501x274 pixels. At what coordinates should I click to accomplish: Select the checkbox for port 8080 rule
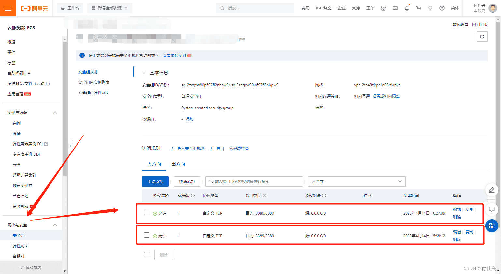tap(147, 213)
